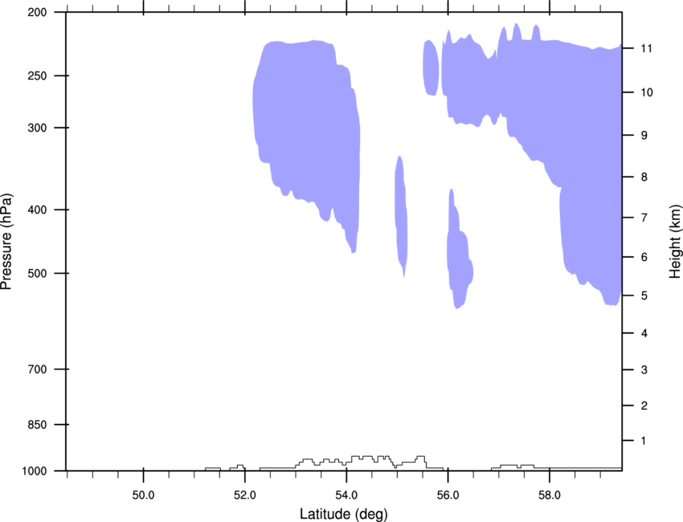Pick the 4 km height label
The image size is (683, 522).
[x=644, y=333]
